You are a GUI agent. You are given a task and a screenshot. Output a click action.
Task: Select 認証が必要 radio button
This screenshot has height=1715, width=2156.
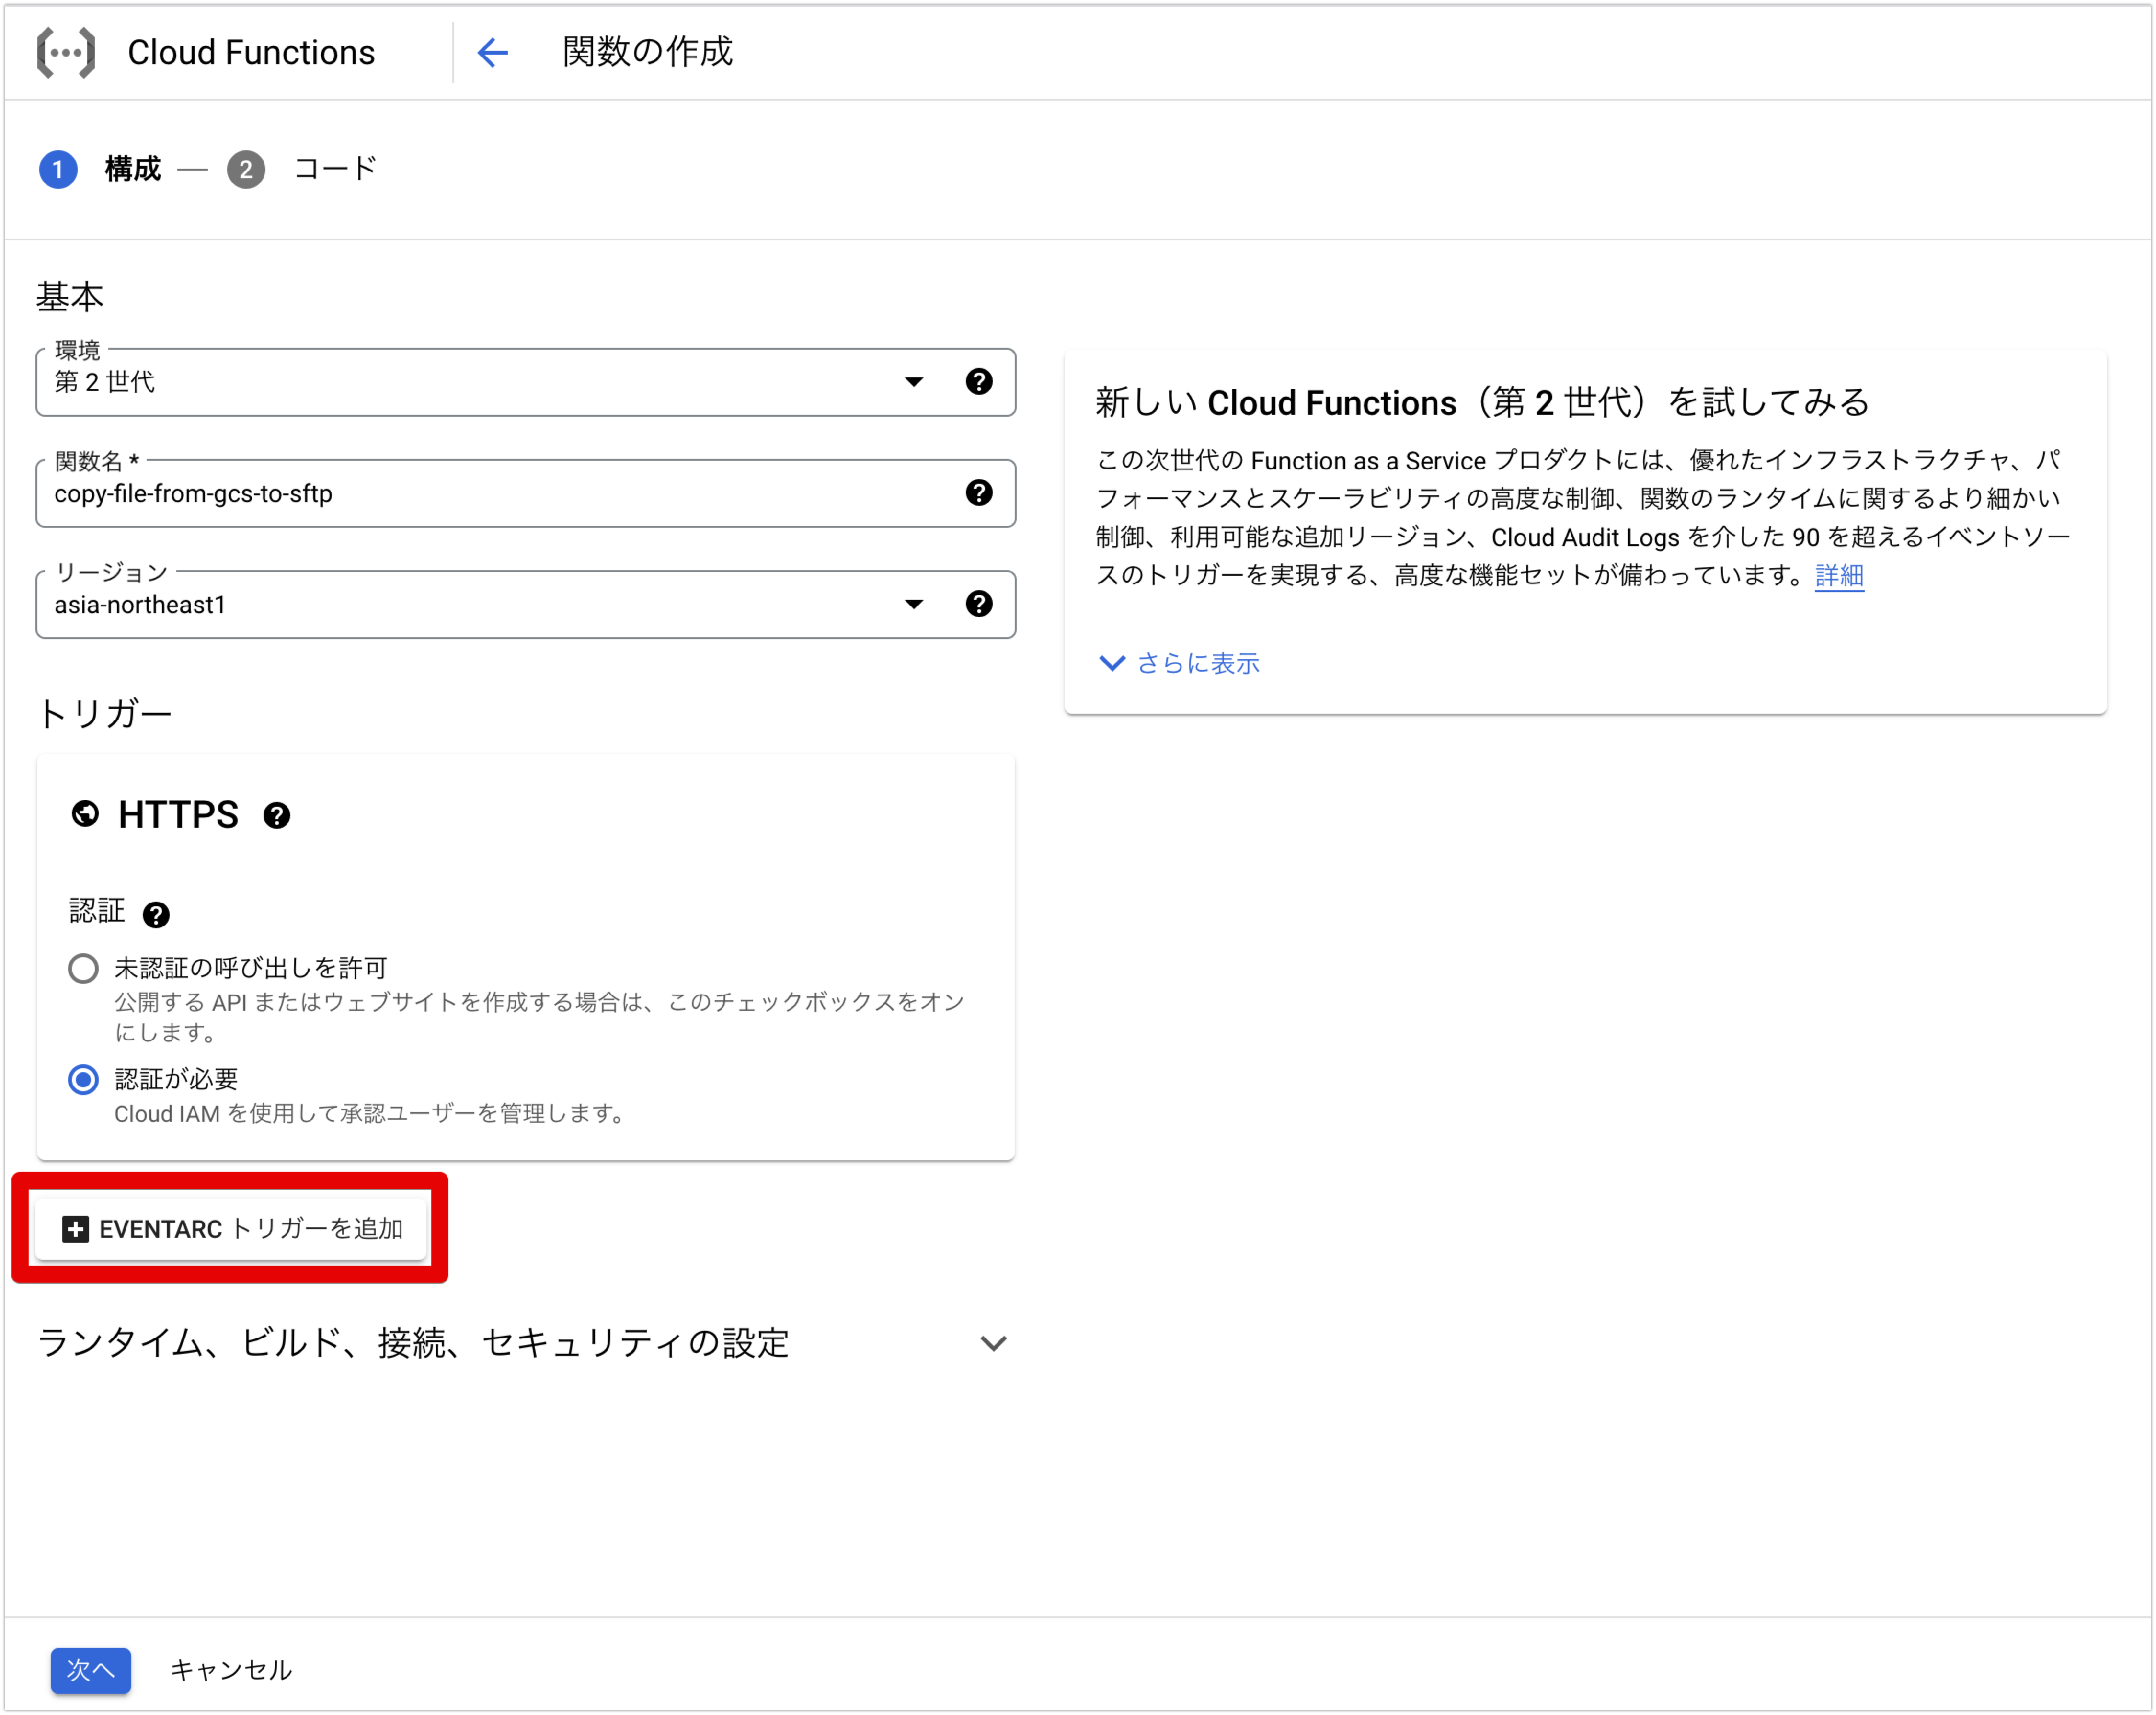(83, 1079)
